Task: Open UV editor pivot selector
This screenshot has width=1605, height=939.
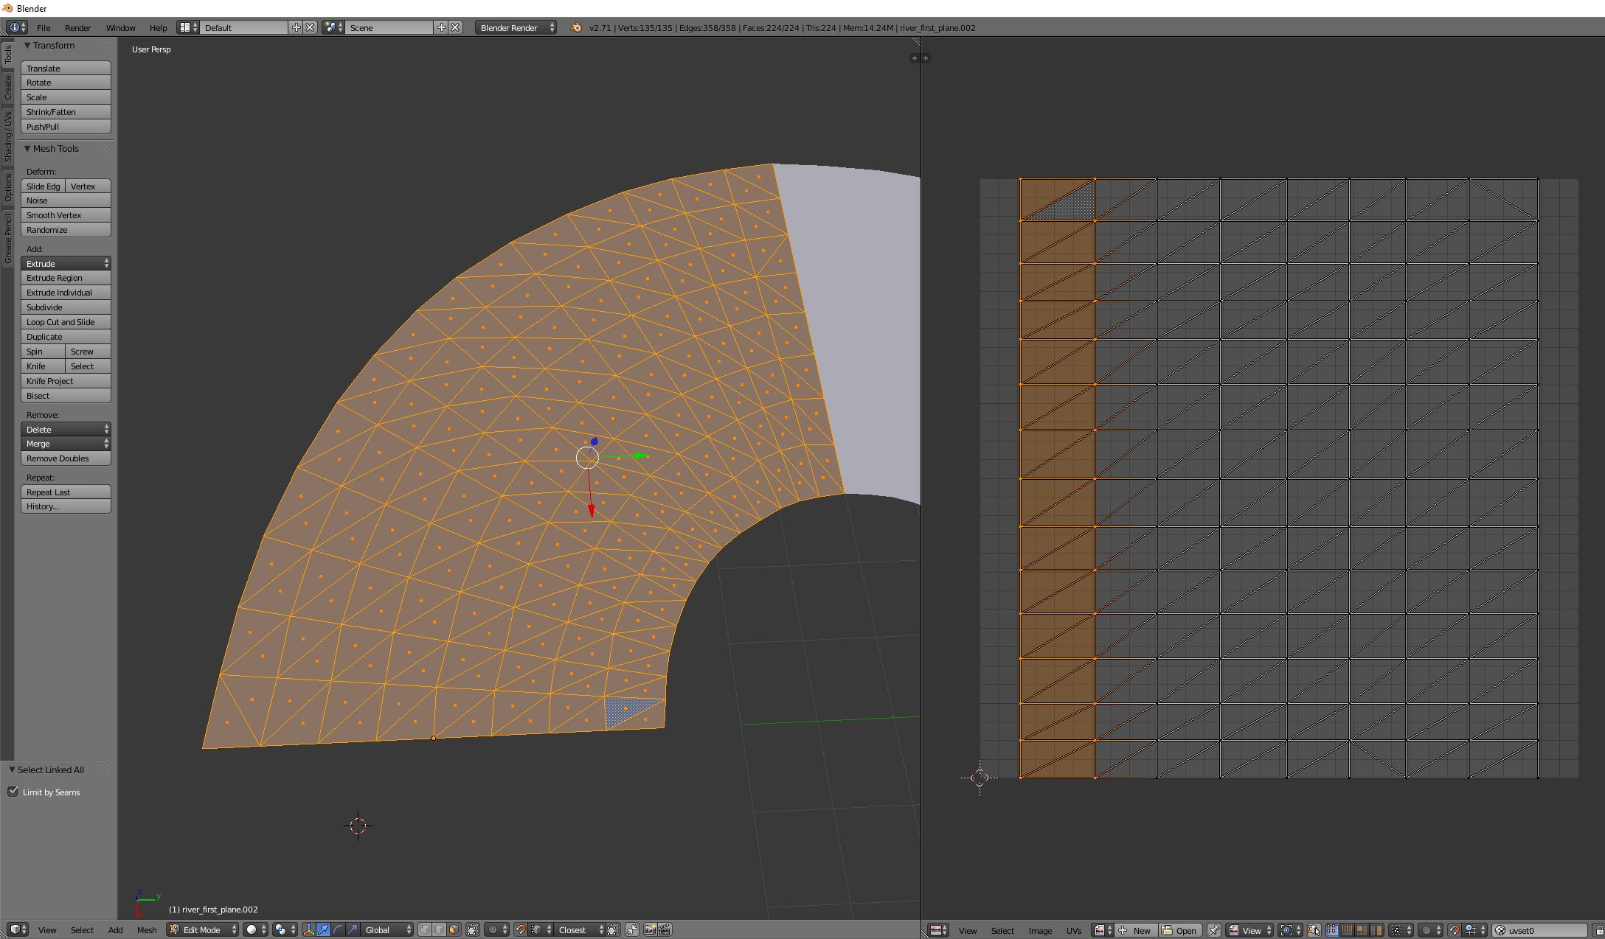Action: (1290, 930)
